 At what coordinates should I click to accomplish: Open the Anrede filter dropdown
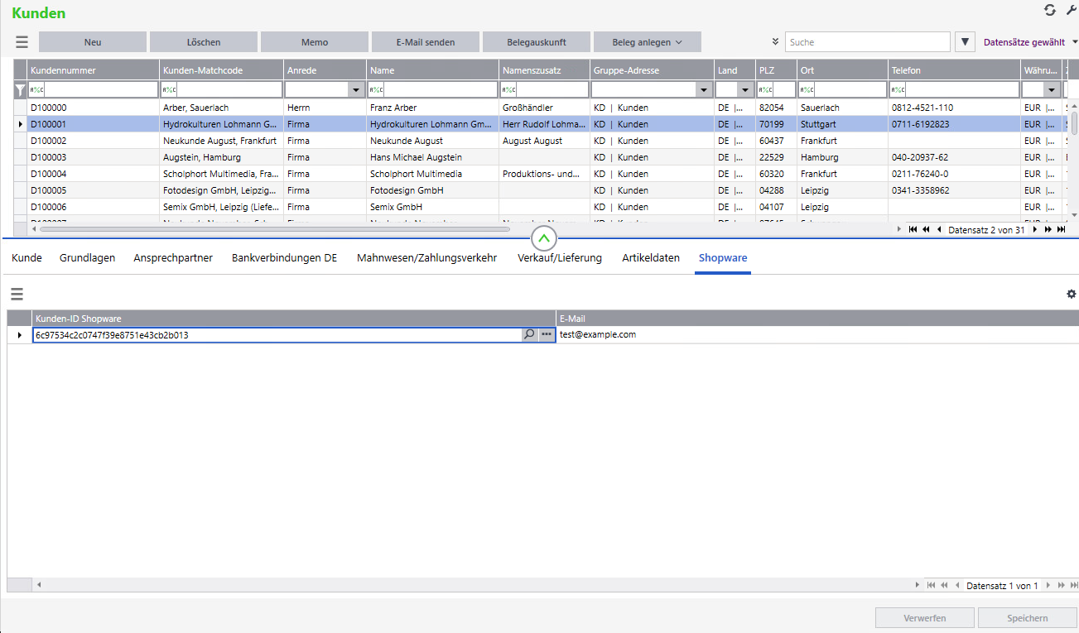356,90
